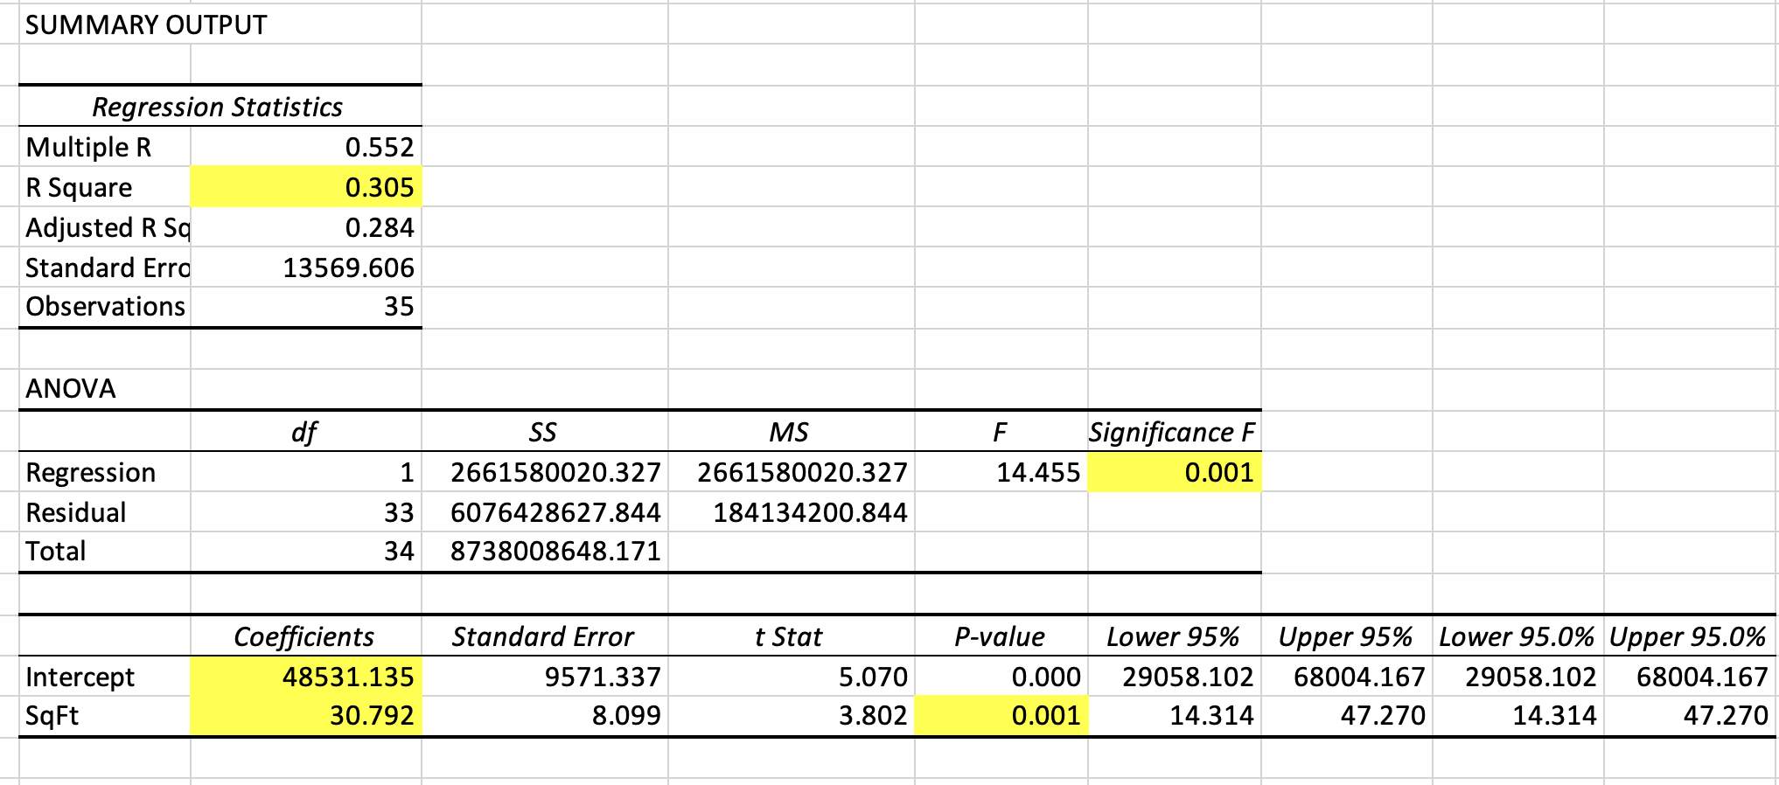Select the Regression SS value 2661580020.327
The width and height of the screenshot is (1779, 785).
pyautogui.click(x=545, y=472)
